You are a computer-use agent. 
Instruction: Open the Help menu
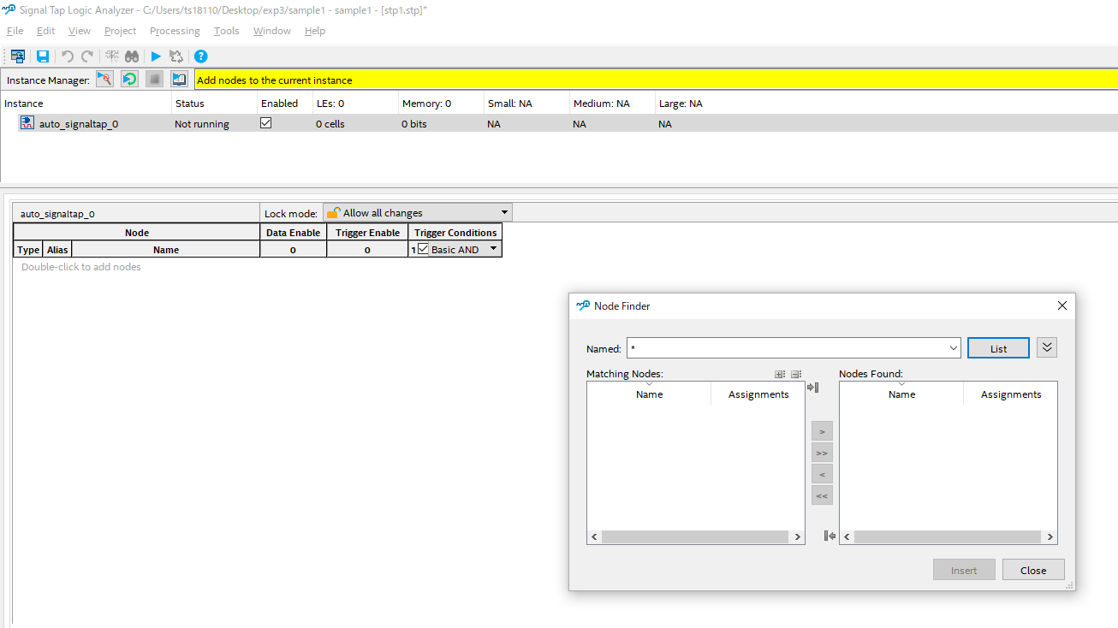pos(315,31)
